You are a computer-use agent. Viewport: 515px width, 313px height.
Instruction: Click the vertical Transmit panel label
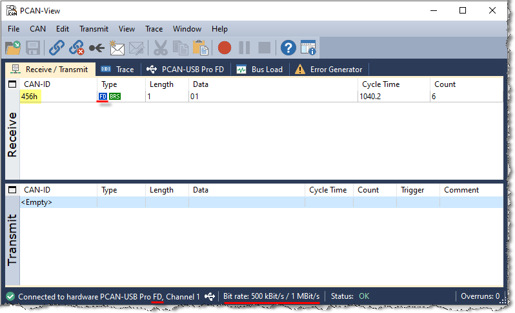point(12,240)
